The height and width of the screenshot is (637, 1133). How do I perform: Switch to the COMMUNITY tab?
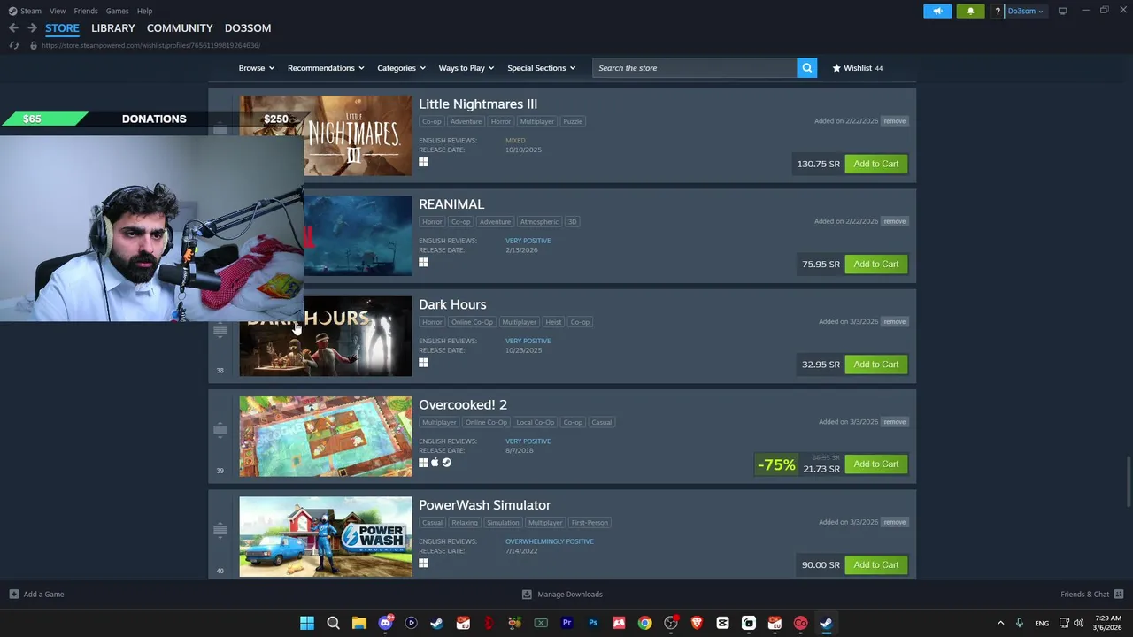tap(180, 28)
